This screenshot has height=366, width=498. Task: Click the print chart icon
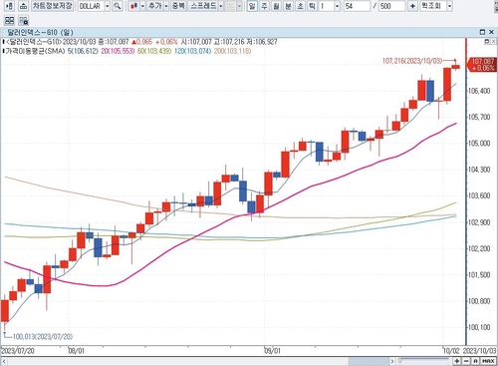pos(23,6)
